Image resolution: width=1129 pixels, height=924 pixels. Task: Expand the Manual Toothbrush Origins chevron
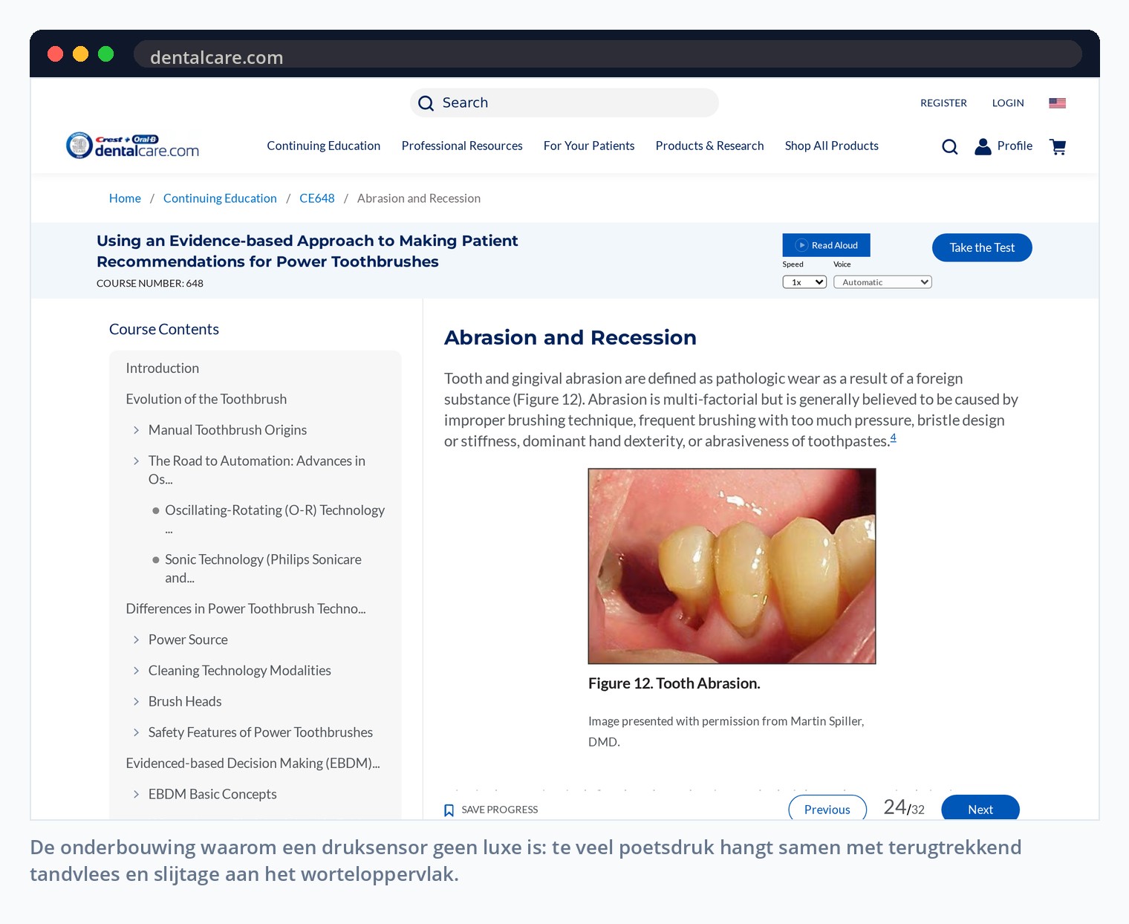point(136,430)
